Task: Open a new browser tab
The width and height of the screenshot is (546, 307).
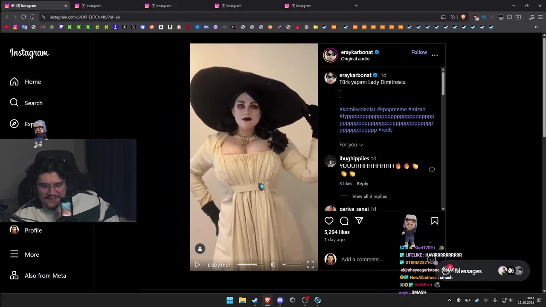Action: click(356, 6)
